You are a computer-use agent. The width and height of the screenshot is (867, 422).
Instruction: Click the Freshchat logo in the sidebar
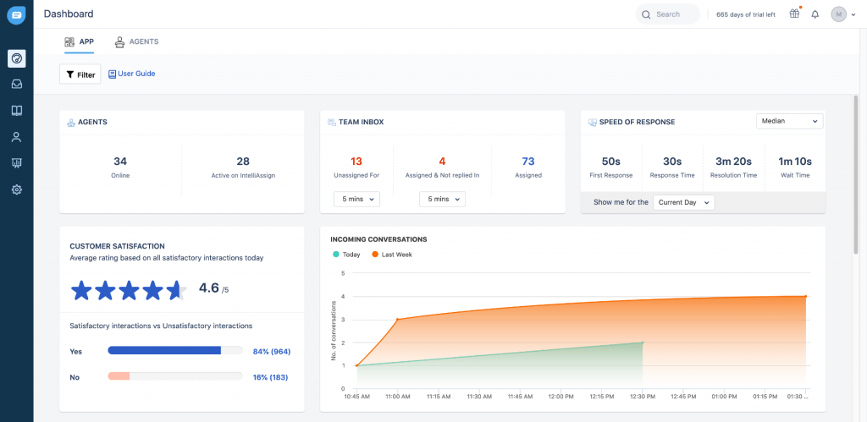[16, 14]
